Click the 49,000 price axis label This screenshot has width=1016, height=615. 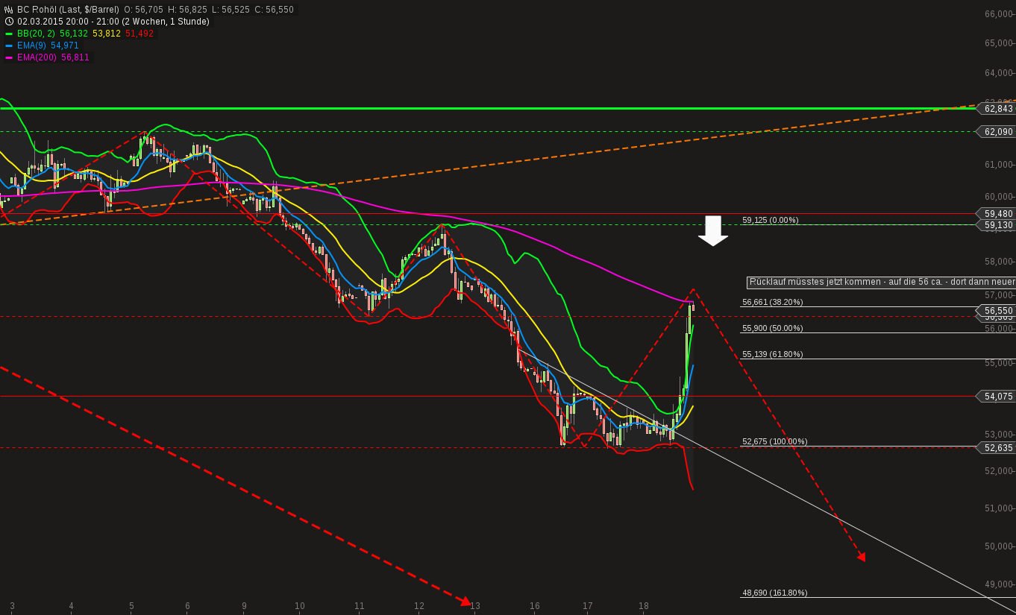(999, 584)
